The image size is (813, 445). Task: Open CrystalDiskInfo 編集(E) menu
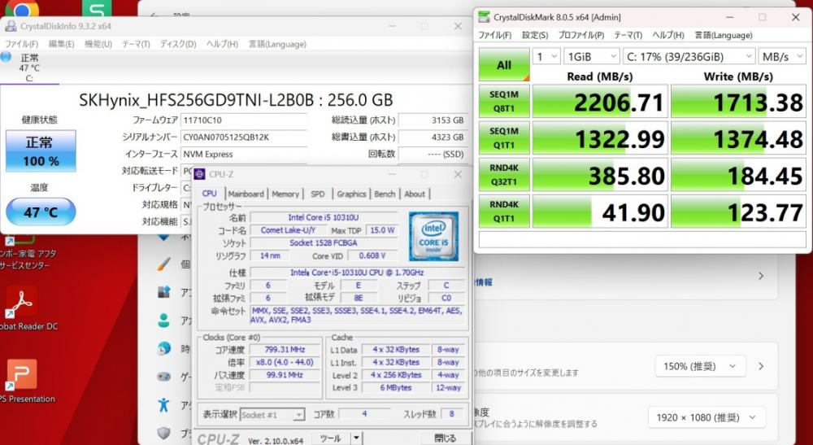tap(61, 44)
